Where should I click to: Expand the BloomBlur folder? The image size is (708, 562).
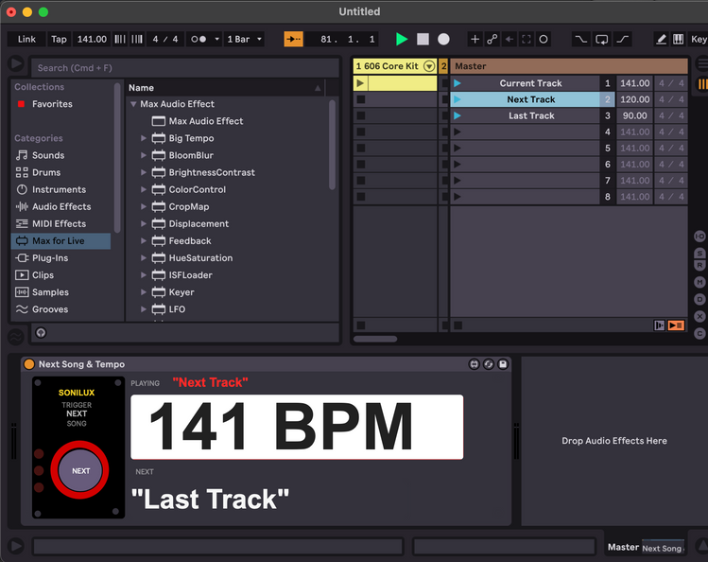[144, 155]
